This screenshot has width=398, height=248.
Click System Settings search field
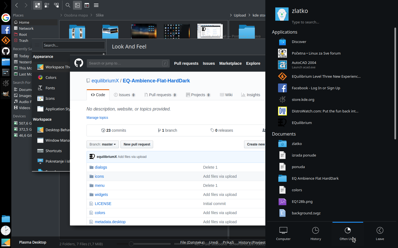(x=74, y=45)
